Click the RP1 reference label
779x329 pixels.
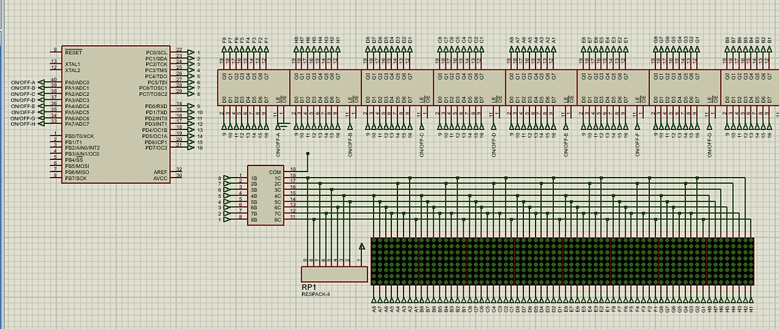309,287
